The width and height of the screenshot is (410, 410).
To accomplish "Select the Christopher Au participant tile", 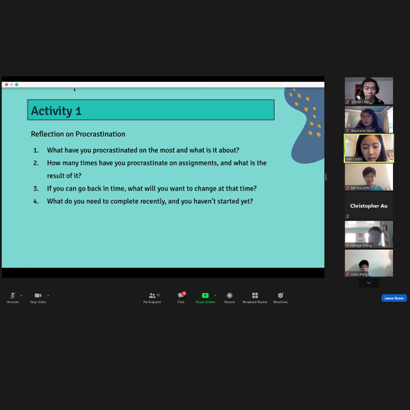I will click(x=369, y=206).
